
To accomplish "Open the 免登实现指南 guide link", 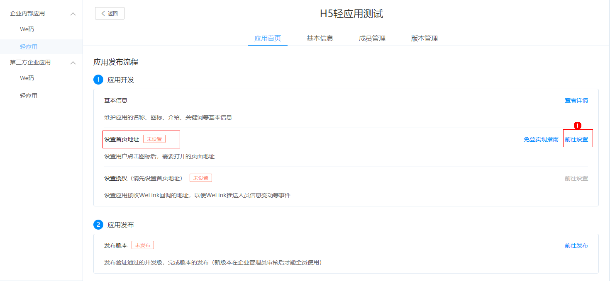I will pyautogui.click(x=541, y=139).
